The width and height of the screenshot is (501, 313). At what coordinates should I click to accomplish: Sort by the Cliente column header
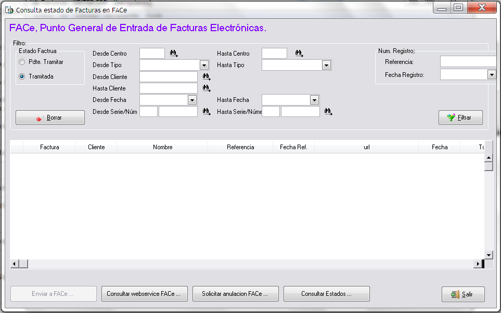tap(96, 147)
